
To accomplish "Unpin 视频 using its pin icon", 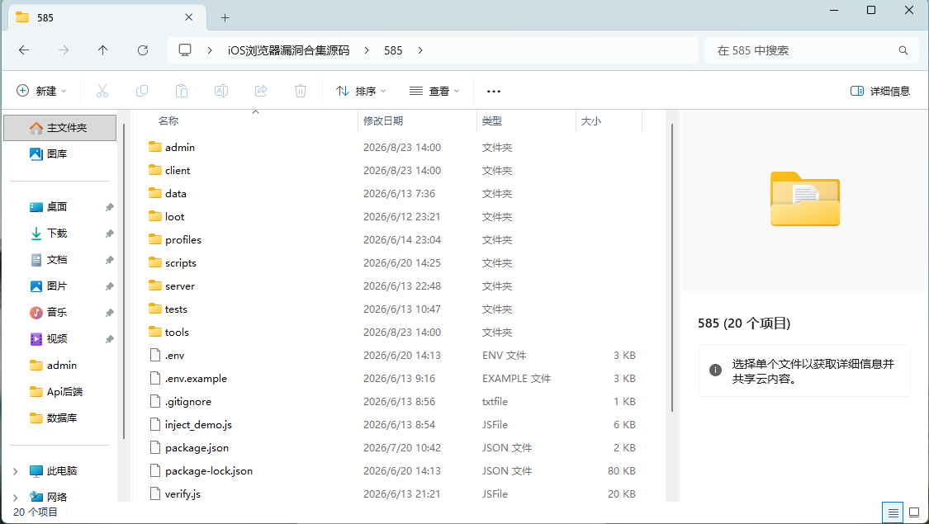I will click(109, 339).
